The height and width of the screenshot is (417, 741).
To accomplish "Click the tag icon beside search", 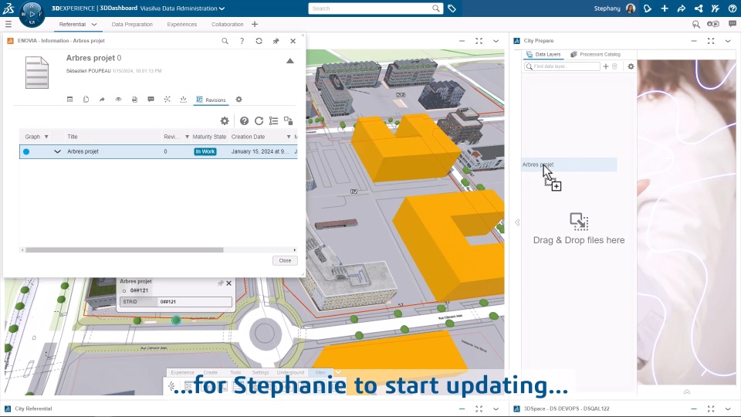I will (452, 8).
